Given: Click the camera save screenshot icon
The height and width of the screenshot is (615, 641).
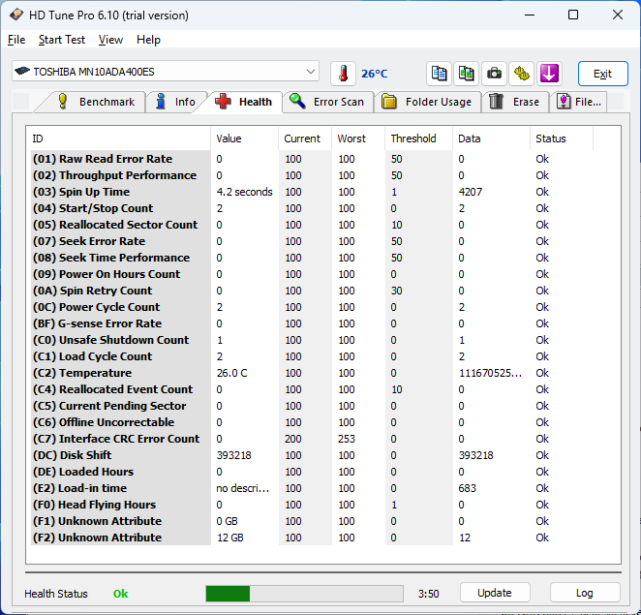Looking at the screenshot, I should (x=495, y=74).
